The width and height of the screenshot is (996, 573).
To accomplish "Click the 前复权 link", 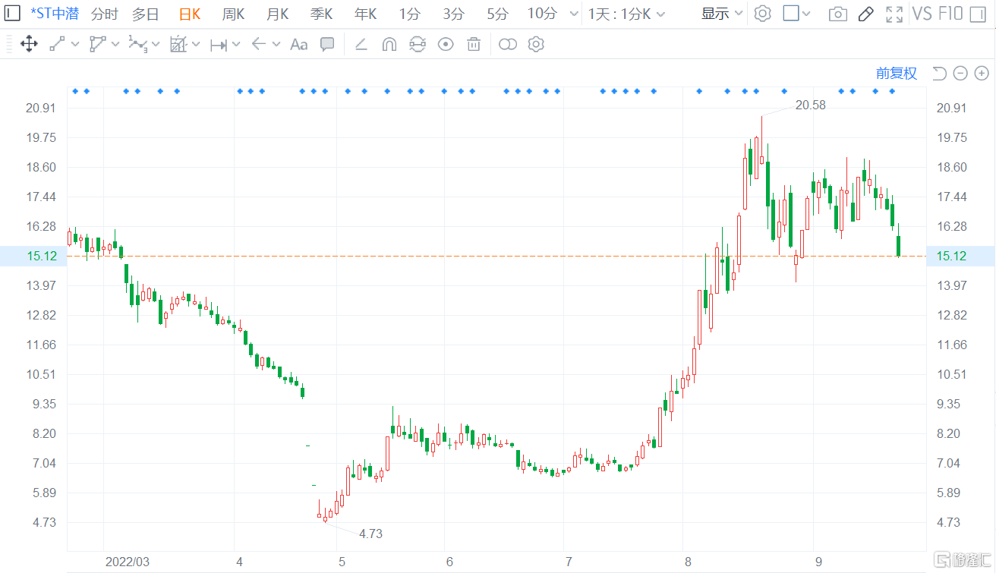I will click(x=896, y=74).
